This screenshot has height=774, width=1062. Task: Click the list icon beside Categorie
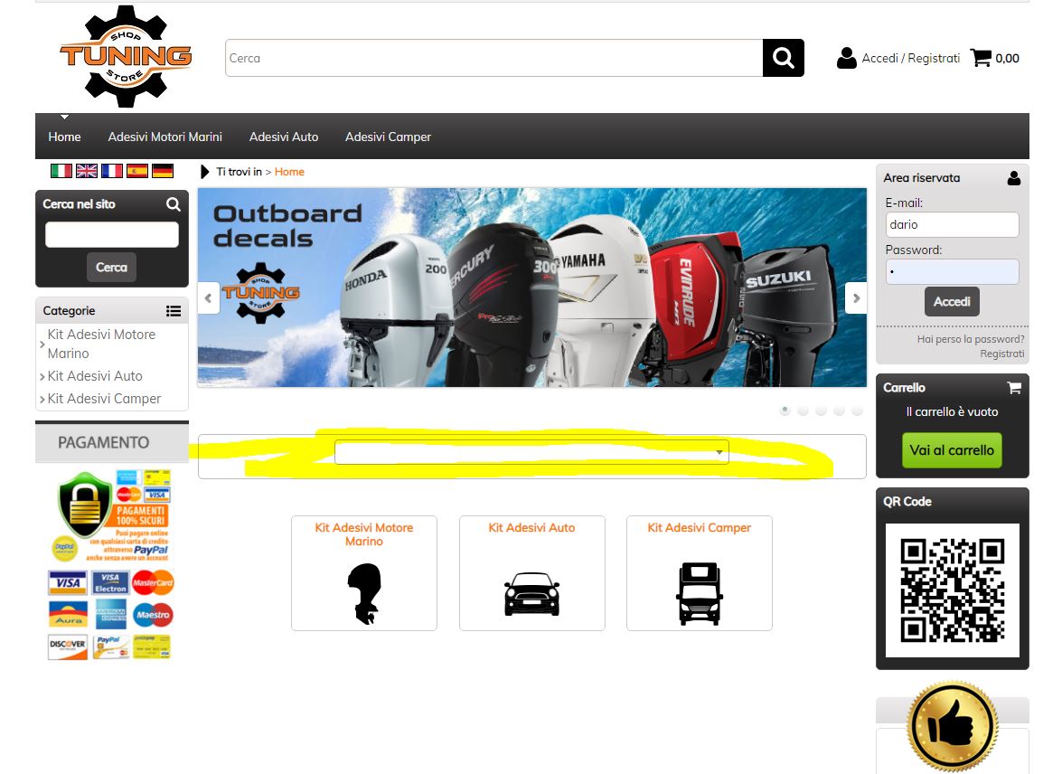tap(174, 311)
